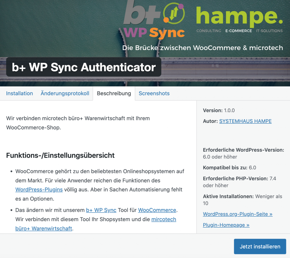
Task: Click the grey b+ logo mark
Action: (142, 12)
